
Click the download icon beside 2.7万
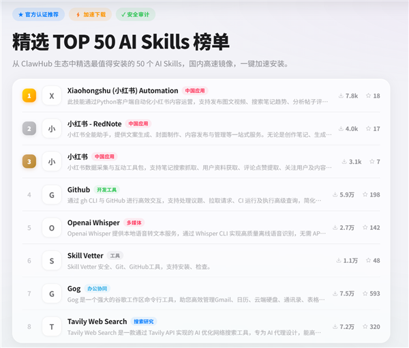click(x=335, y=228)
